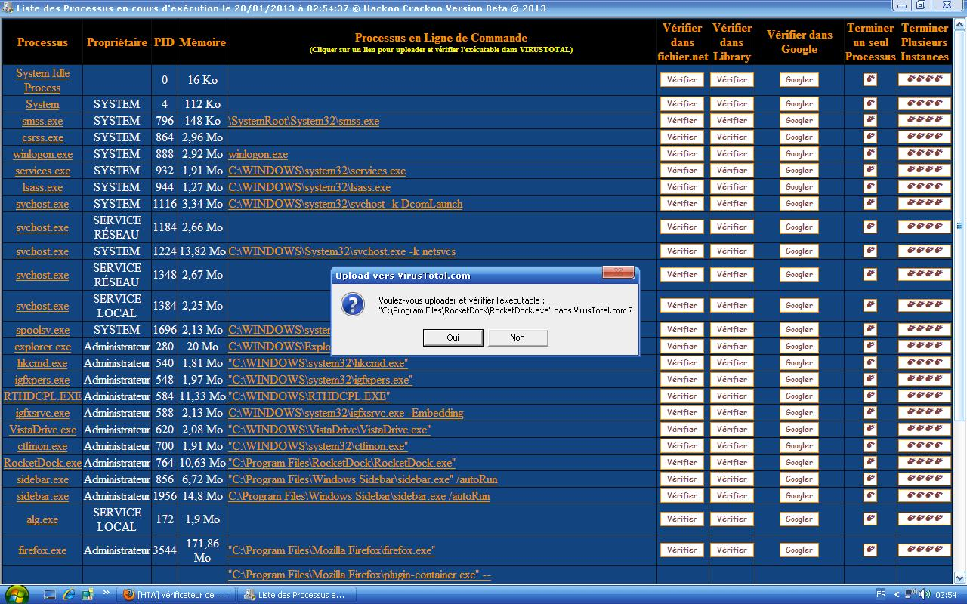Click single-process kill icon for explorer.exe
Image resolution: width=967 pixels, height=604 pixels.
pyautogui.click(x=870, y=347)
